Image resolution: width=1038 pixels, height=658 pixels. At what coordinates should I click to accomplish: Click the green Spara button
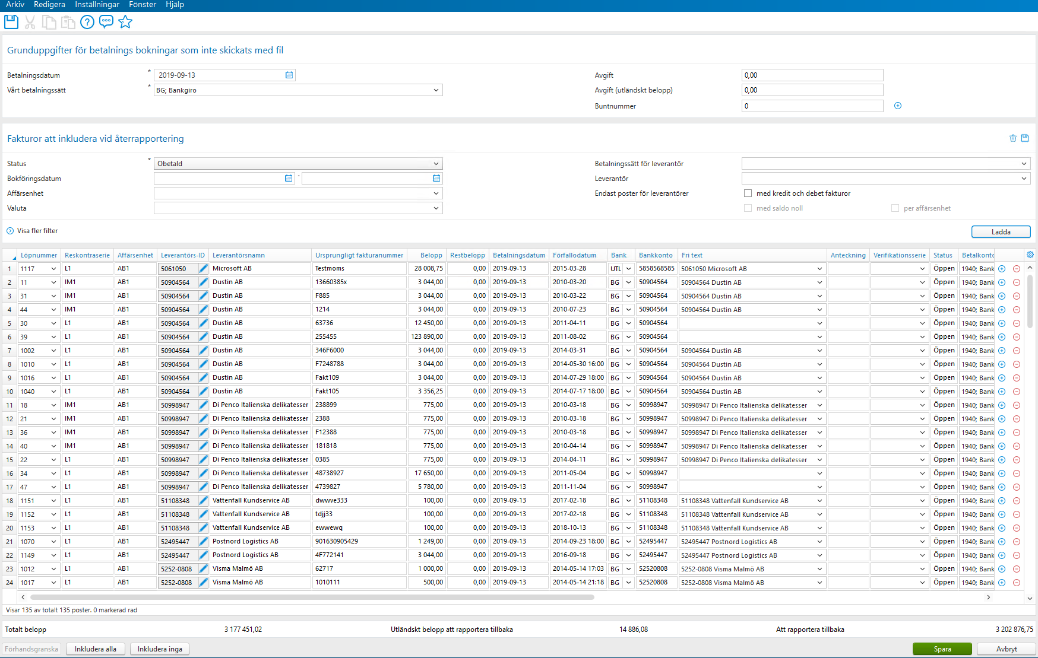pyautogui.click(x=942, y=649)
